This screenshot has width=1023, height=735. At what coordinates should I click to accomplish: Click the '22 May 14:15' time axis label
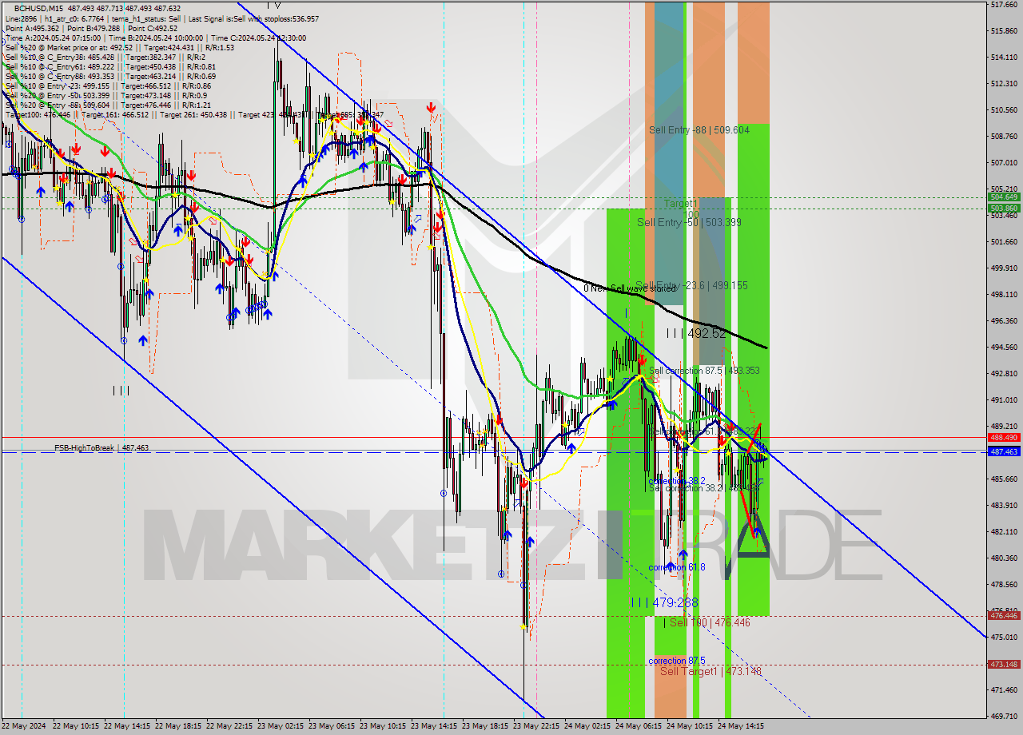tap(127, 726)
